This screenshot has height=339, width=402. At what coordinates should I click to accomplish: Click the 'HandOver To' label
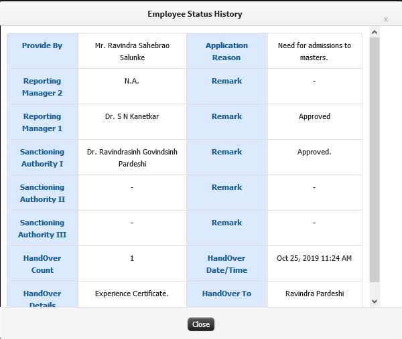pyautogui.click(x=226, y=294)
